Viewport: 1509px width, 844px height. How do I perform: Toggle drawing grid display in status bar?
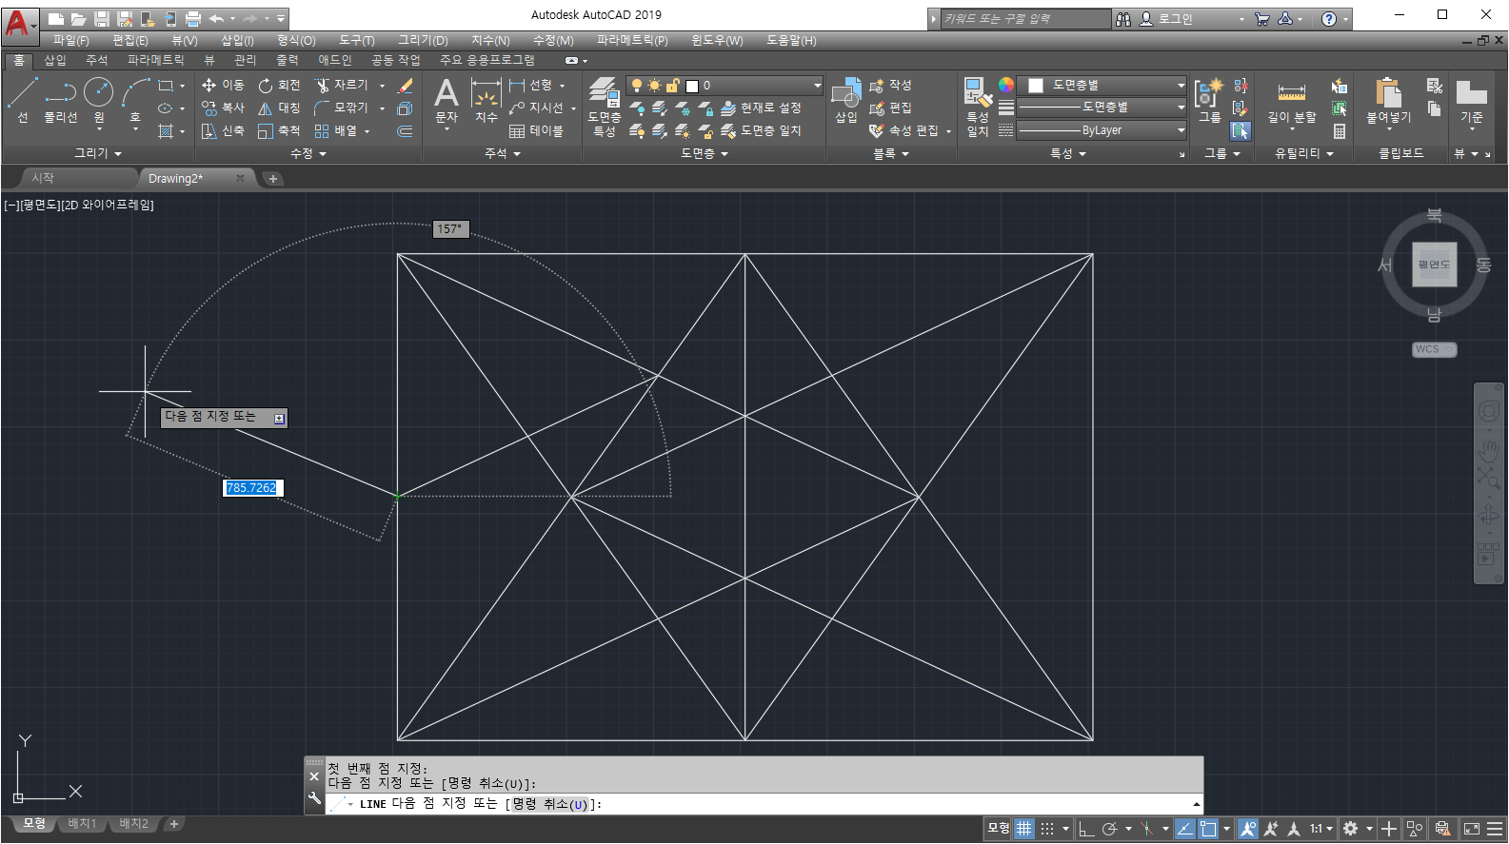click(x=1023, y=829)
